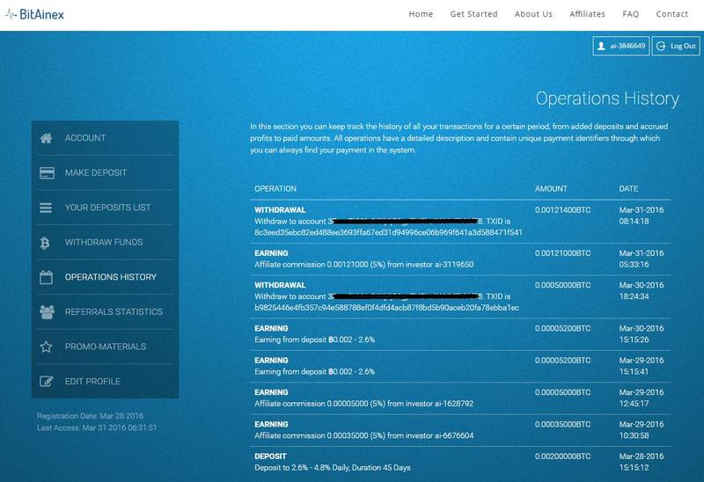The width and height of the screenshot is (704, 482).
Task: Select the Withdraw Funds sidebar link
Action: [x=104, y=243]
